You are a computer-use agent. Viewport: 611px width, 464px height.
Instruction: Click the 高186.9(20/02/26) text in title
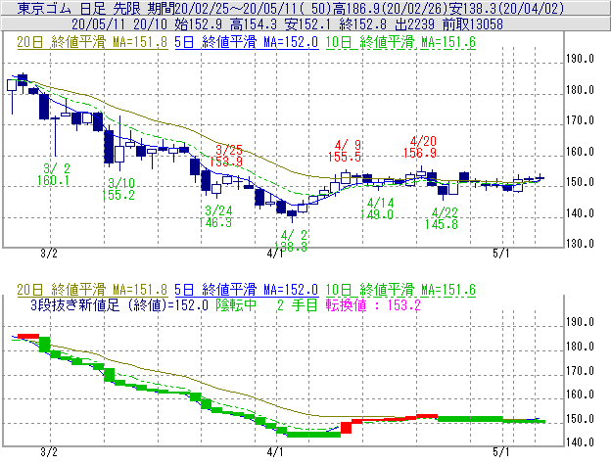click(390, 8)
